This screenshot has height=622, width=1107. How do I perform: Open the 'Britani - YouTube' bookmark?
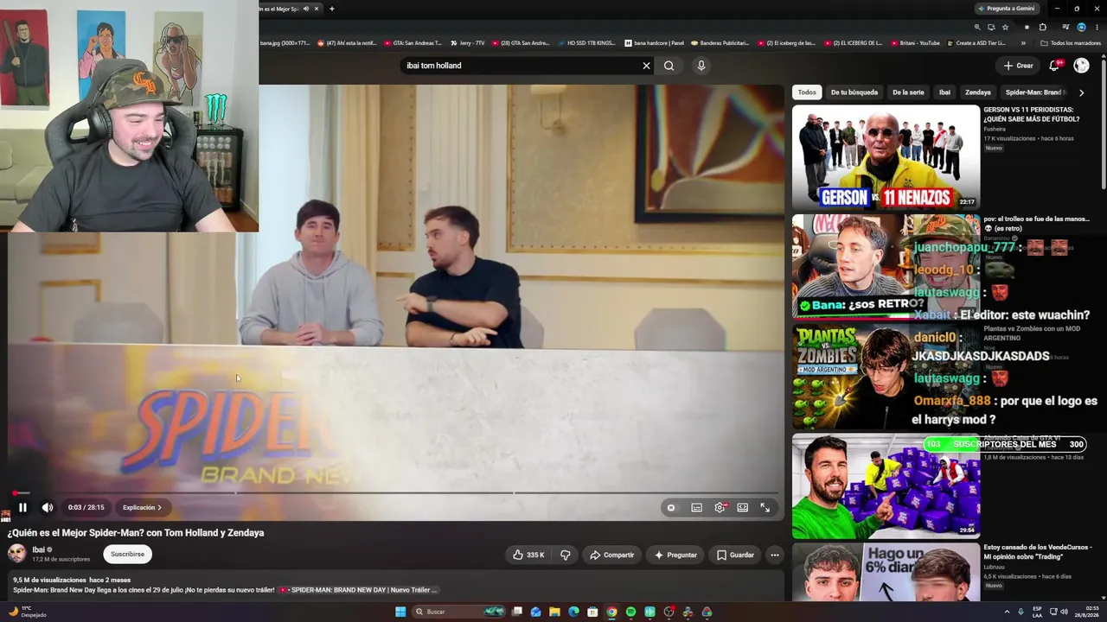[x=915, y=43]
